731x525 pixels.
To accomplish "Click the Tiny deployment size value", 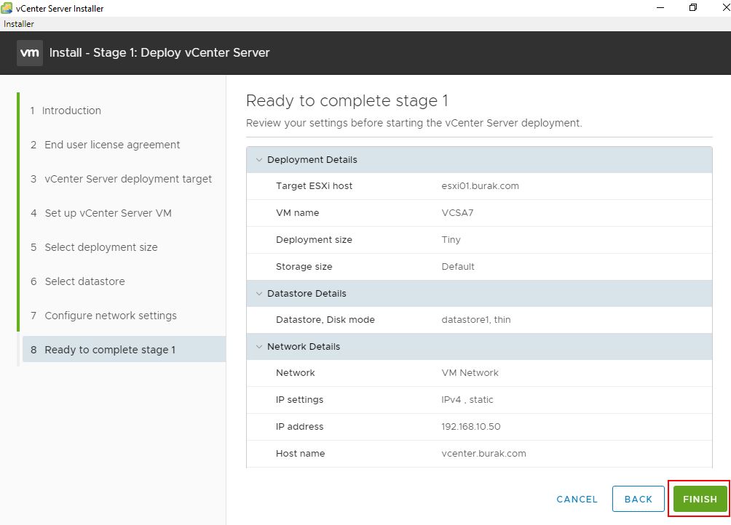I will [451, 240].
